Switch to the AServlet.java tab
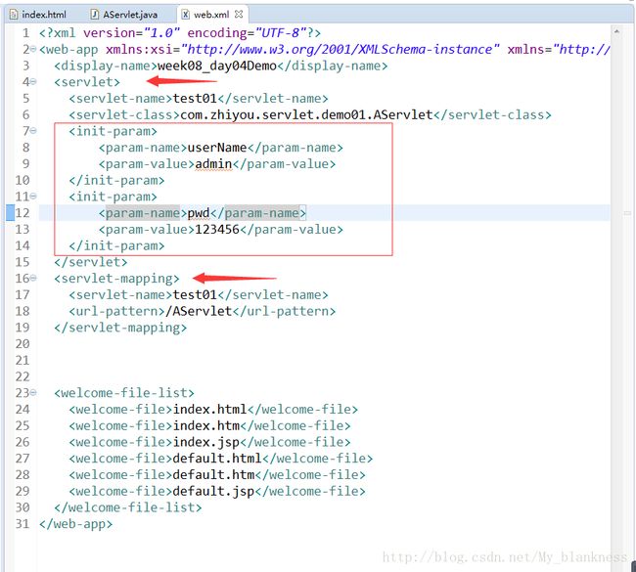This screenshot has width=636, height=572. pos(124,15)
